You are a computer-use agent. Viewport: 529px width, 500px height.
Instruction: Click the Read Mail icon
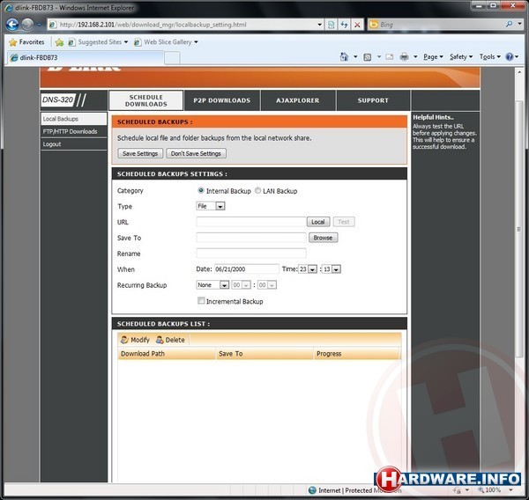click(390, 56)
